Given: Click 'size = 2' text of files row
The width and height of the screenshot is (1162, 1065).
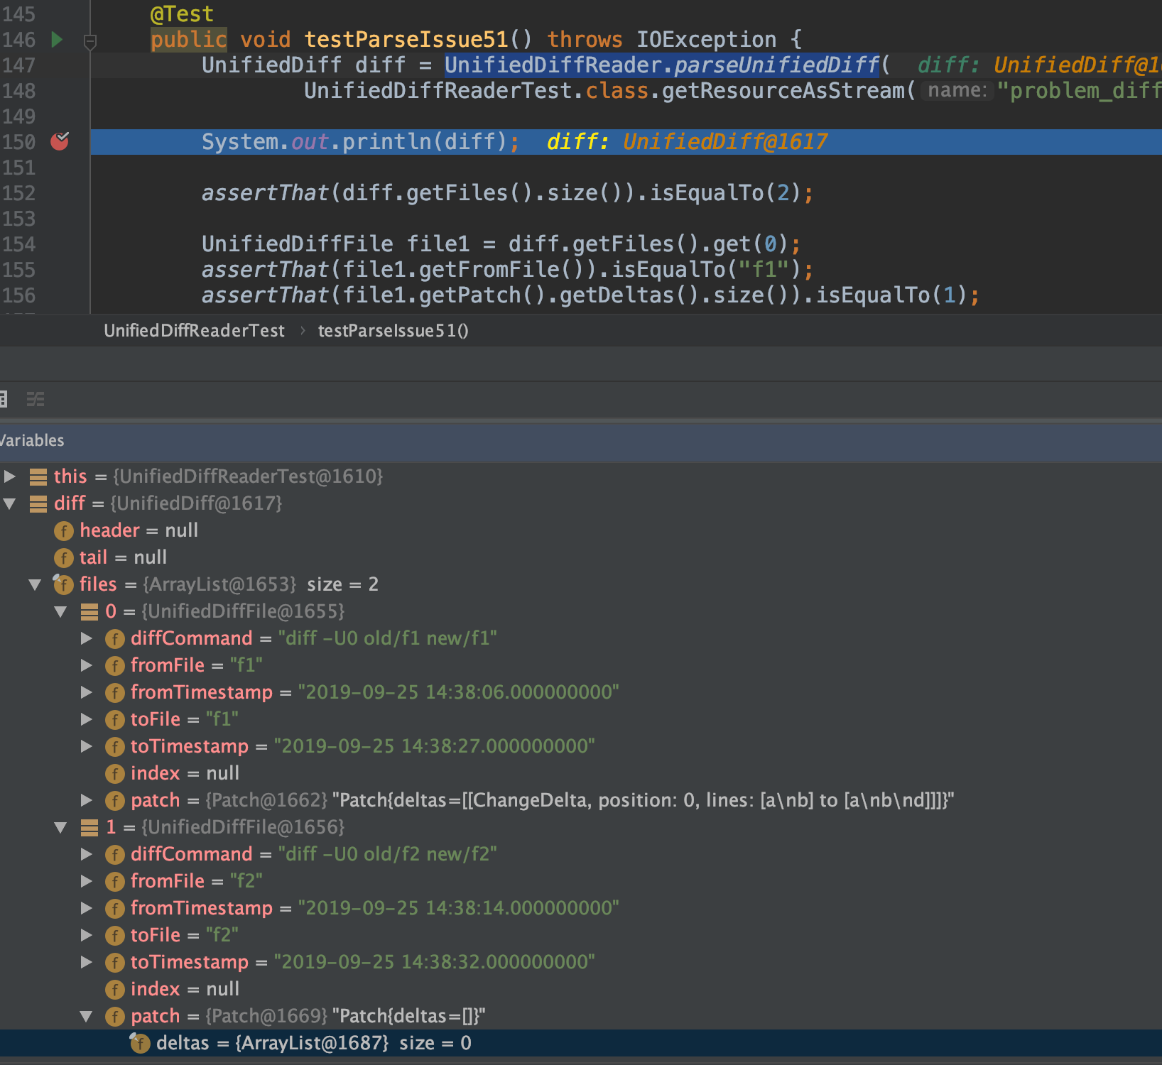Looking at the screenshot, I should (x=342, y=584).
